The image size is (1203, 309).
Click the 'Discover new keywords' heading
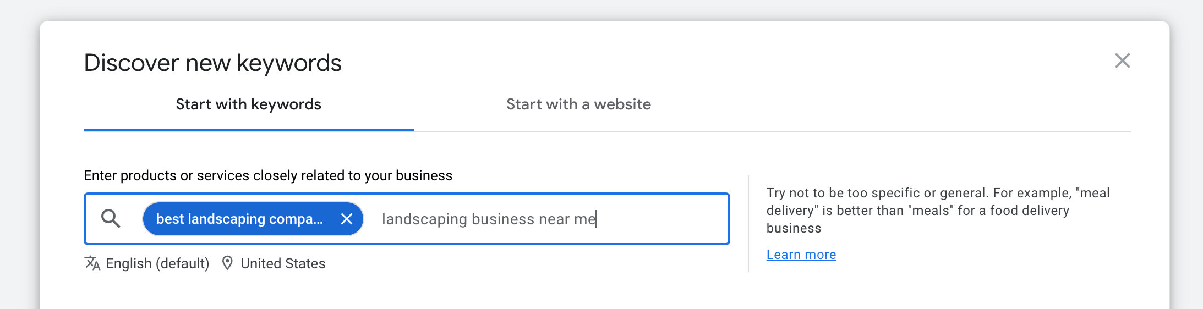coord(212,63)
